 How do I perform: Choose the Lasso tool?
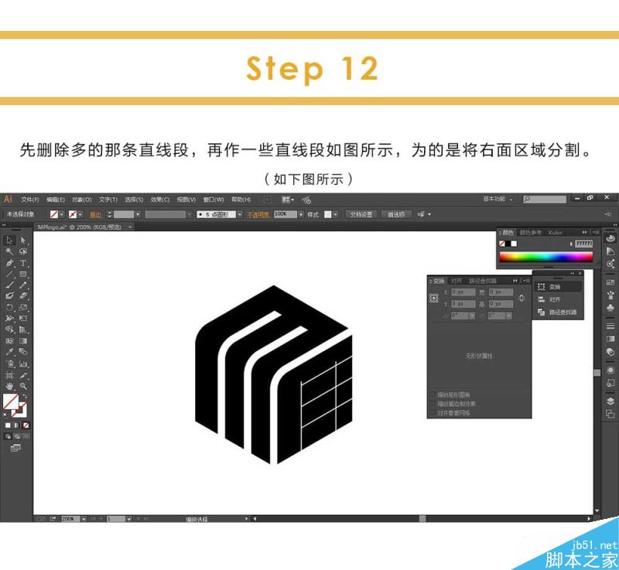click(x=23, y=251)
